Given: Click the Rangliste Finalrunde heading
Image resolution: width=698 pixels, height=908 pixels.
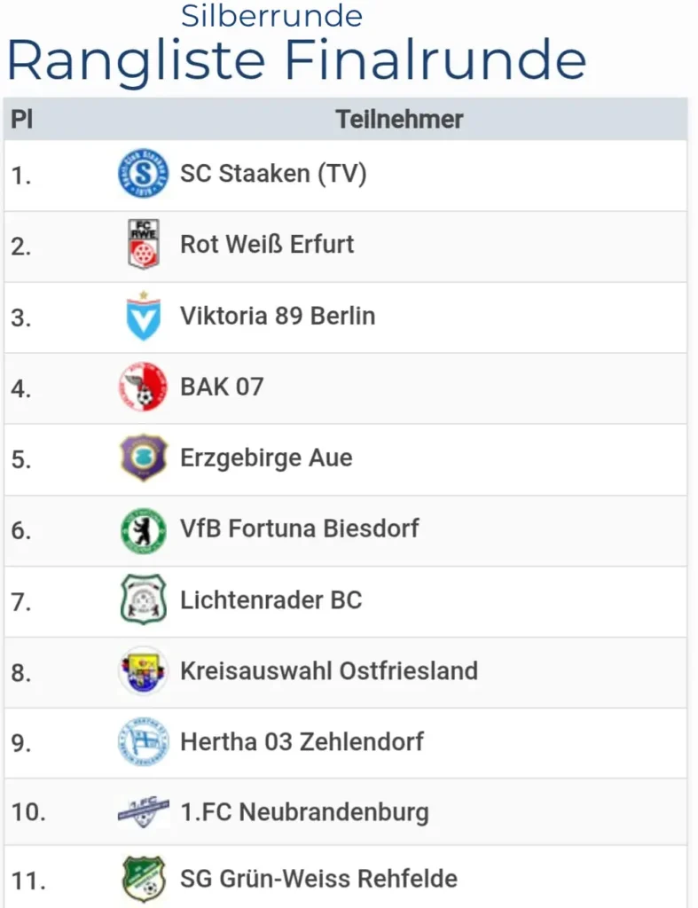Looking at the screenshot, I should click(296, 61).
